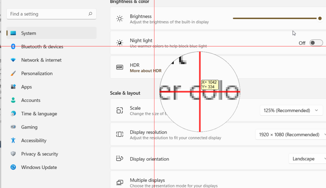Click the Brightness slider handle
Viewport: 326px width, 188px height.
tap(320, 18)
